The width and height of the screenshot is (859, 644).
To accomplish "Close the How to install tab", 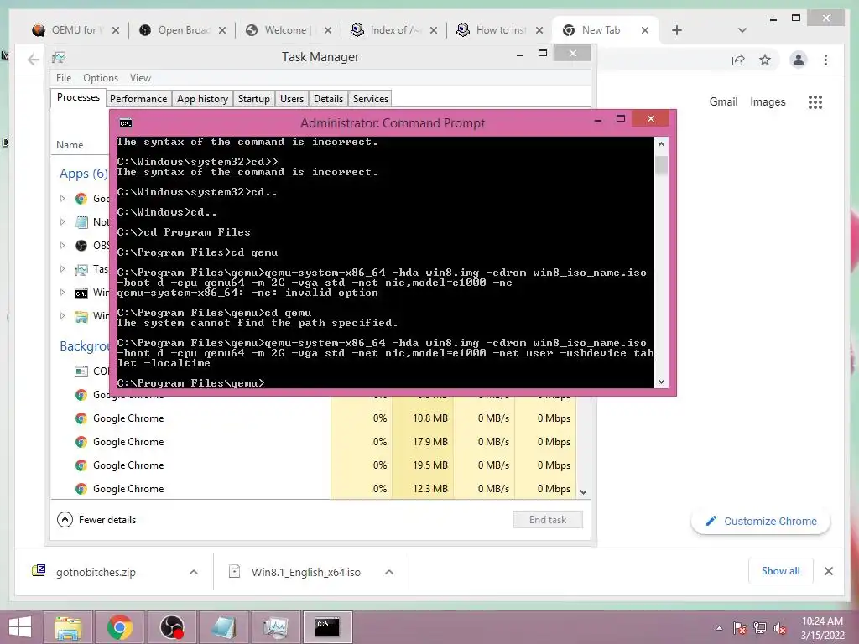I will 539,30.
